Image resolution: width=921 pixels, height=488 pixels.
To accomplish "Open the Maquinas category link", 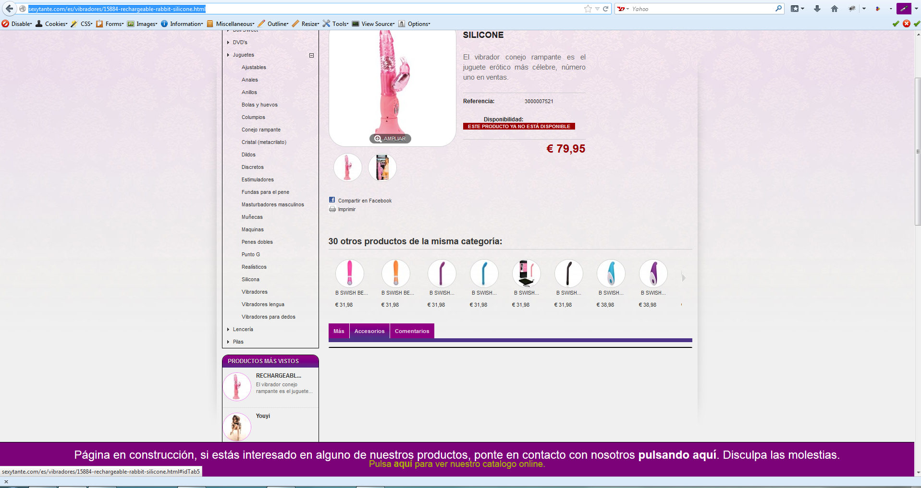I will click(253, 229).
